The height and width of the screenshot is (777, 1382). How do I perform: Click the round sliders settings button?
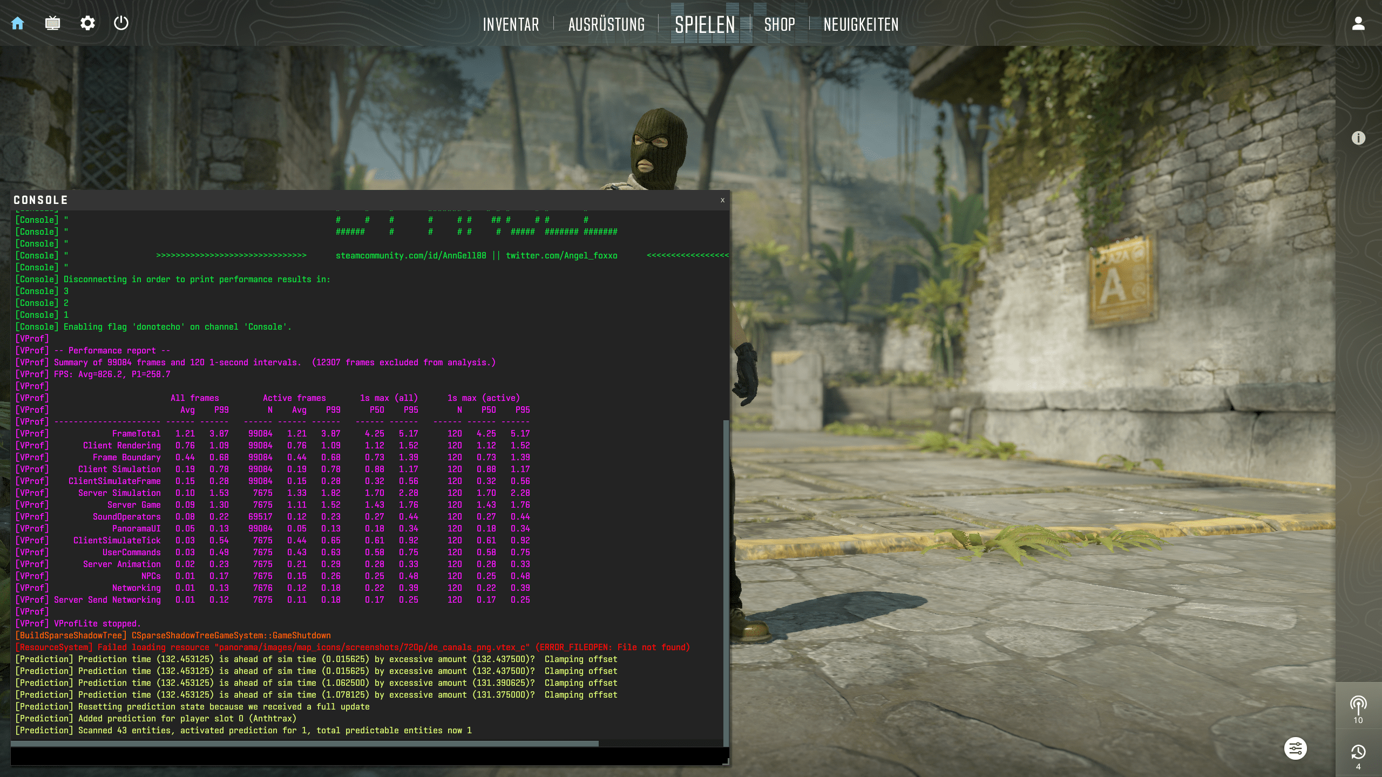click(x=1295, y=748)
